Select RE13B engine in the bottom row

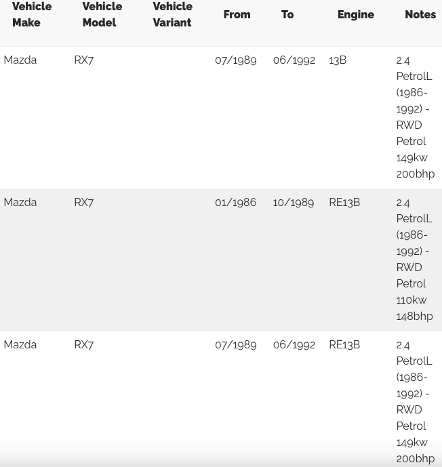coord(344,345)
